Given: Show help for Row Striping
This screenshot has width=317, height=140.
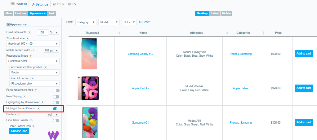Looking at the screenshot, I should click(x=25, y=97).
